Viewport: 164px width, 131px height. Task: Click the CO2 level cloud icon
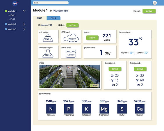click(71, 38)
